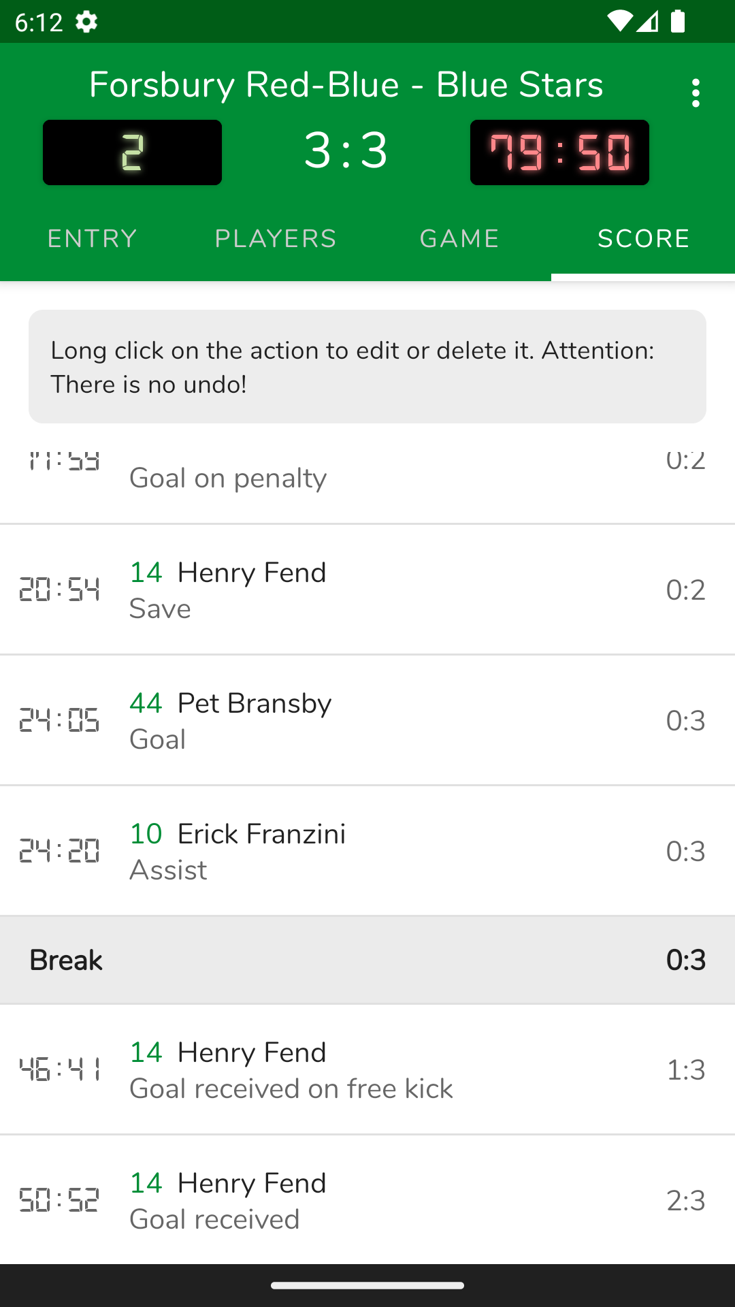Switch to the ENTRY tab

tap(92, 239)
